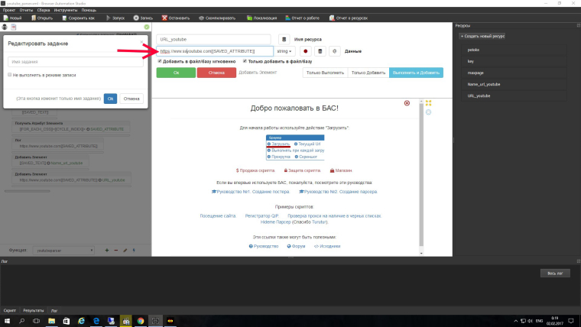Open the Локализация tool
Screen dimensions: 581x327
click(262, 18)
